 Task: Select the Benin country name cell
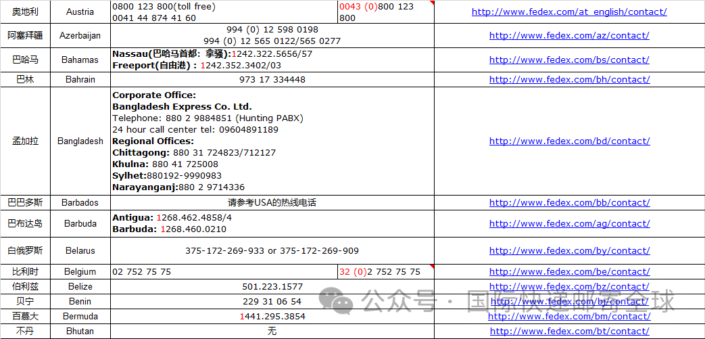click(x=80, y=302)
